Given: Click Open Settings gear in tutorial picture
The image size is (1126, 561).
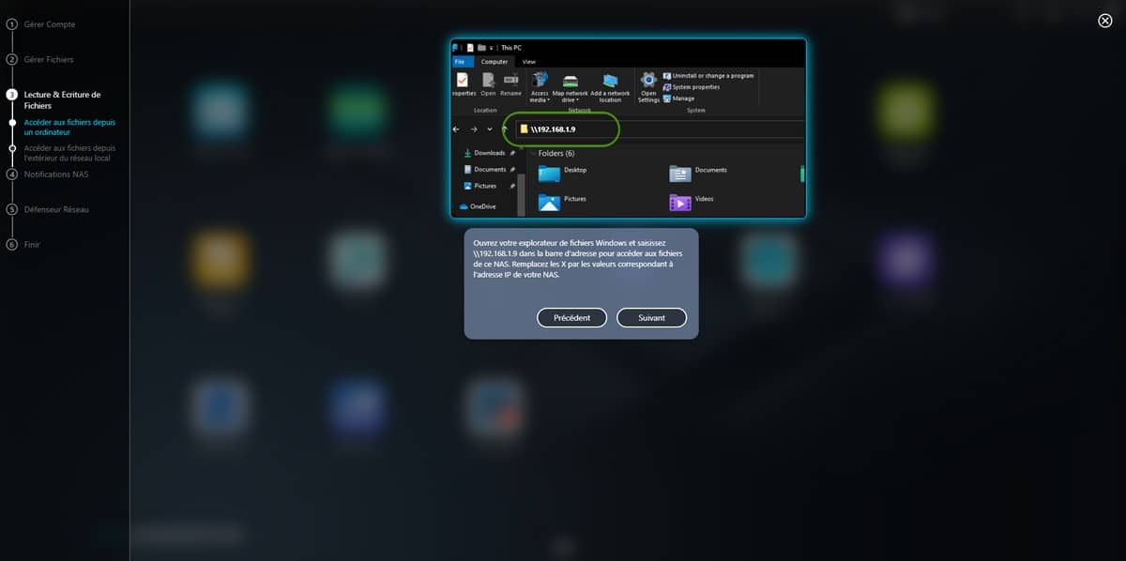Looking at the screenshot, I should [x=648, y=87].
